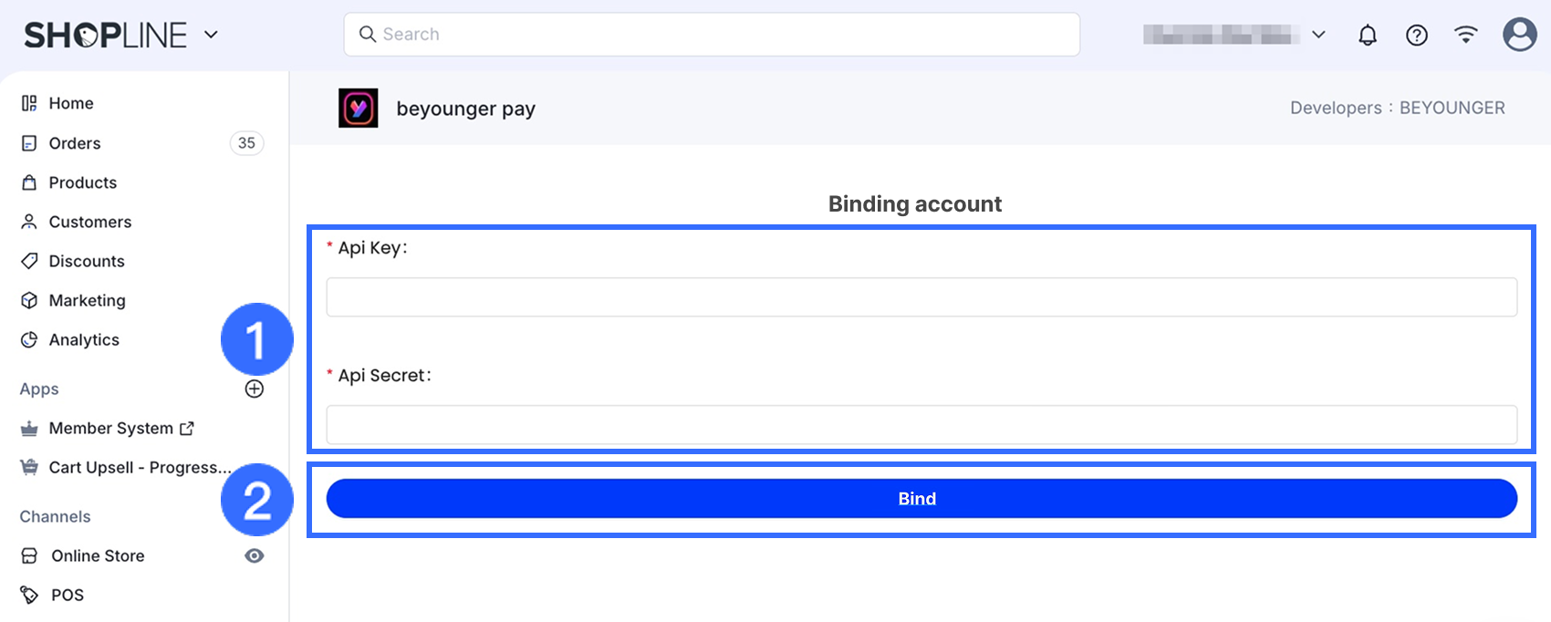The image size is (1551, 622).
Task: Add an app with plus icon
Action: tap(255, 389)
